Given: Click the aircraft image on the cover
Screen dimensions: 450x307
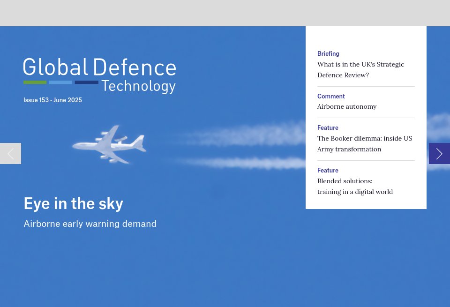Looking at the screenshot, I should click(109, 144).
